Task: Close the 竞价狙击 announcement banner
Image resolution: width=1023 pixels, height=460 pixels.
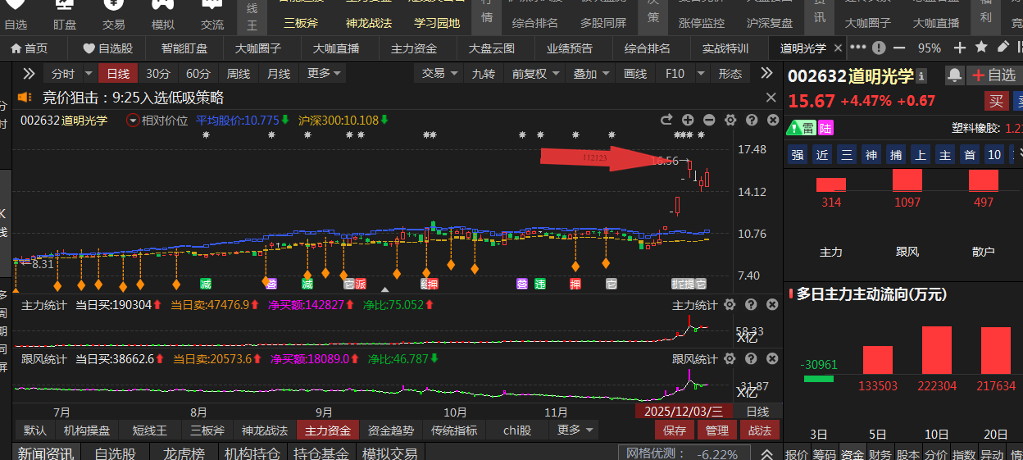Action: click(771, 98)
